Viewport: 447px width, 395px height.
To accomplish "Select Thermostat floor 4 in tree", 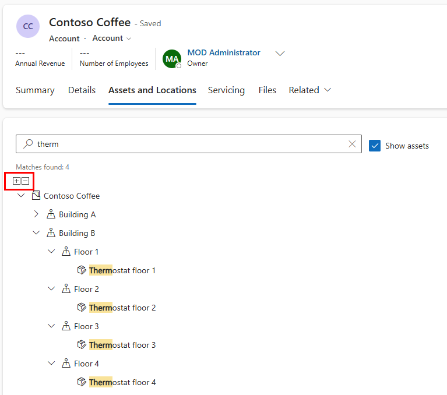I will point(122,382).
